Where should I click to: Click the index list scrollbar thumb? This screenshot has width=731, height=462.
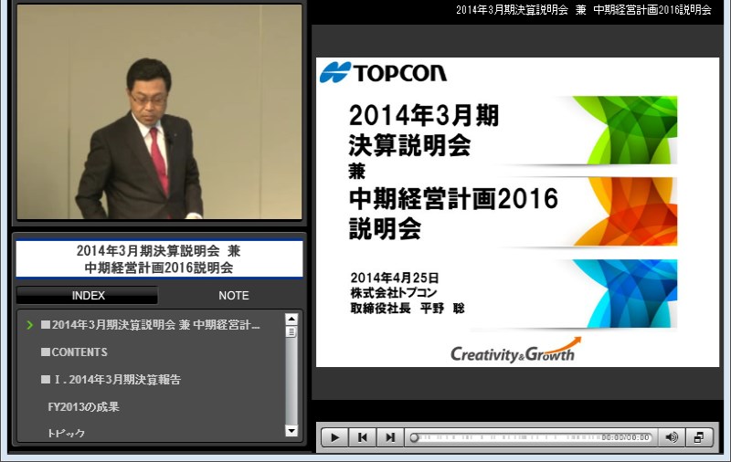point(291,331)
